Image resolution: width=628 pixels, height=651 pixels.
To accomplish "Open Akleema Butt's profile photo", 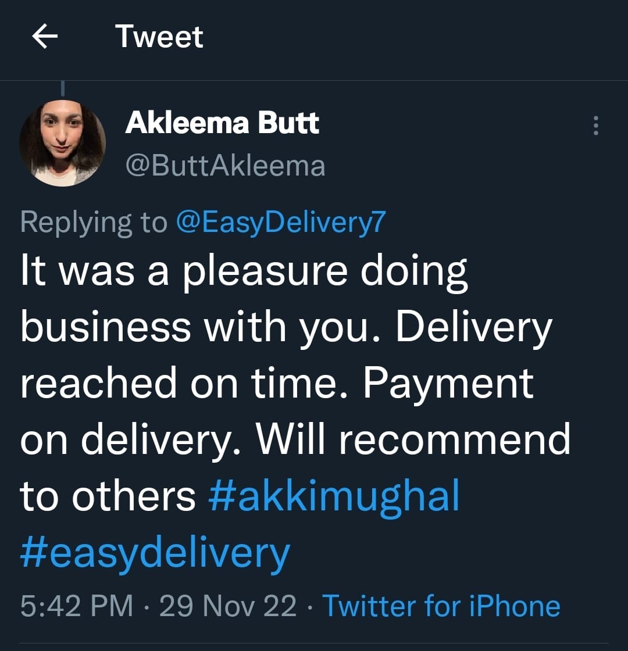I will click(63, 143).
